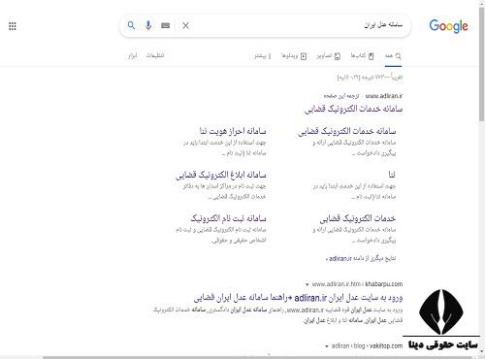Open the on-screen keyboard icon in the search box
The image size is (485, 359).
(x=166, y=25)
